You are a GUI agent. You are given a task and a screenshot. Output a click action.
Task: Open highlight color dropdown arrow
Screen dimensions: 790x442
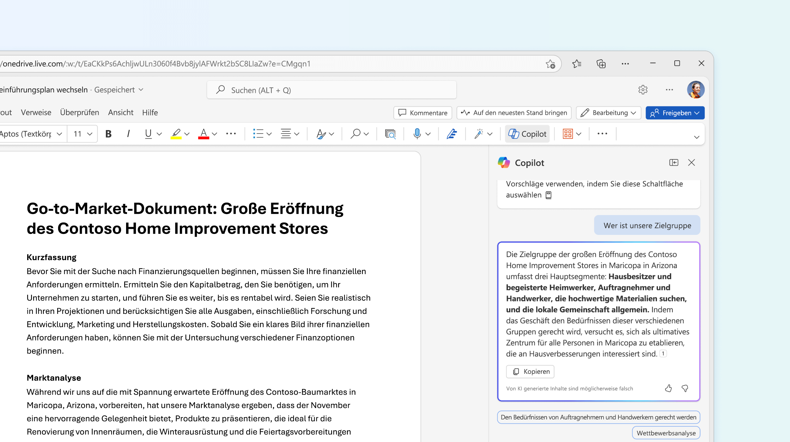(x=187, y=134)
